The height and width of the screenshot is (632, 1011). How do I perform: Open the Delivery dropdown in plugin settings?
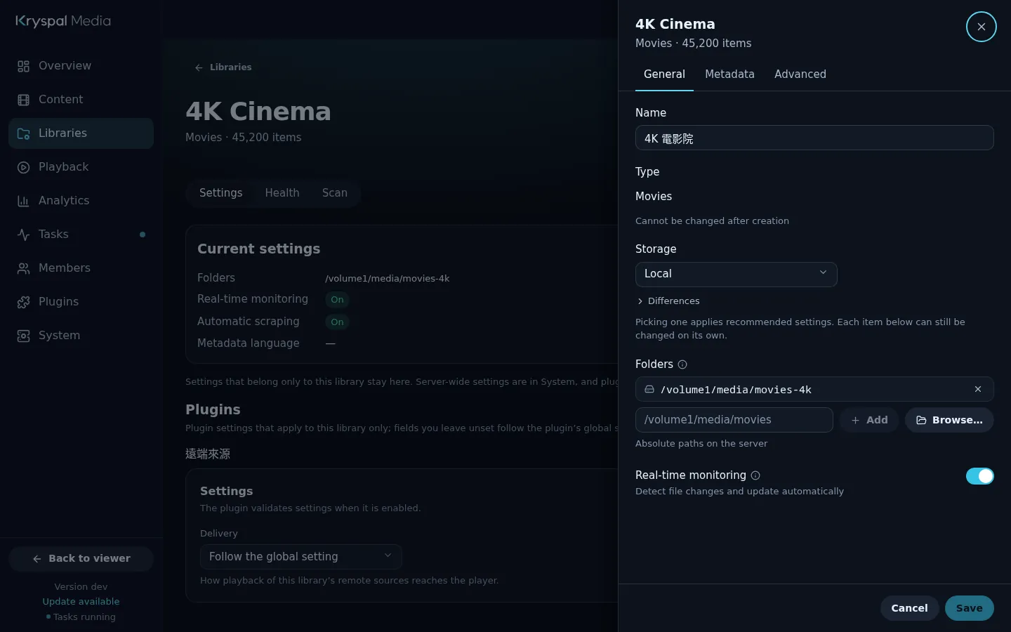click(x=300, y=557)
